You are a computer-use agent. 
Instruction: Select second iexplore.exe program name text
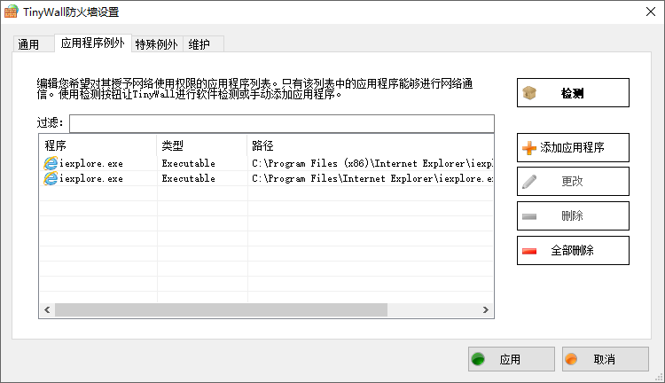(x=91, y=179)
